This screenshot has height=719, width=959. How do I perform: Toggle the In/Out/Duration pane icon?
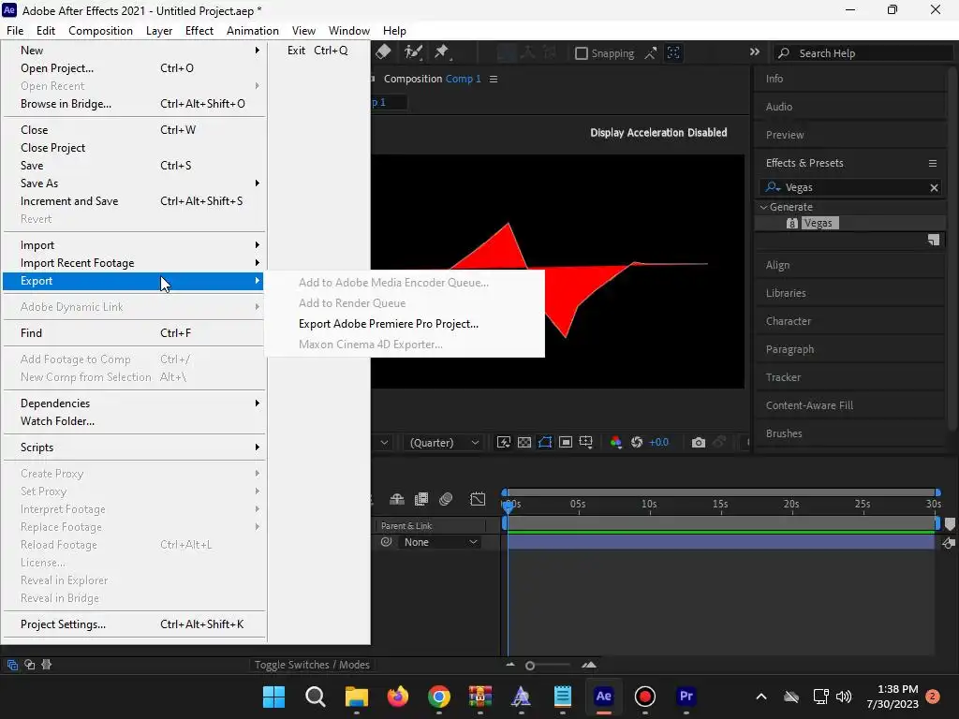tap(47, 665)
